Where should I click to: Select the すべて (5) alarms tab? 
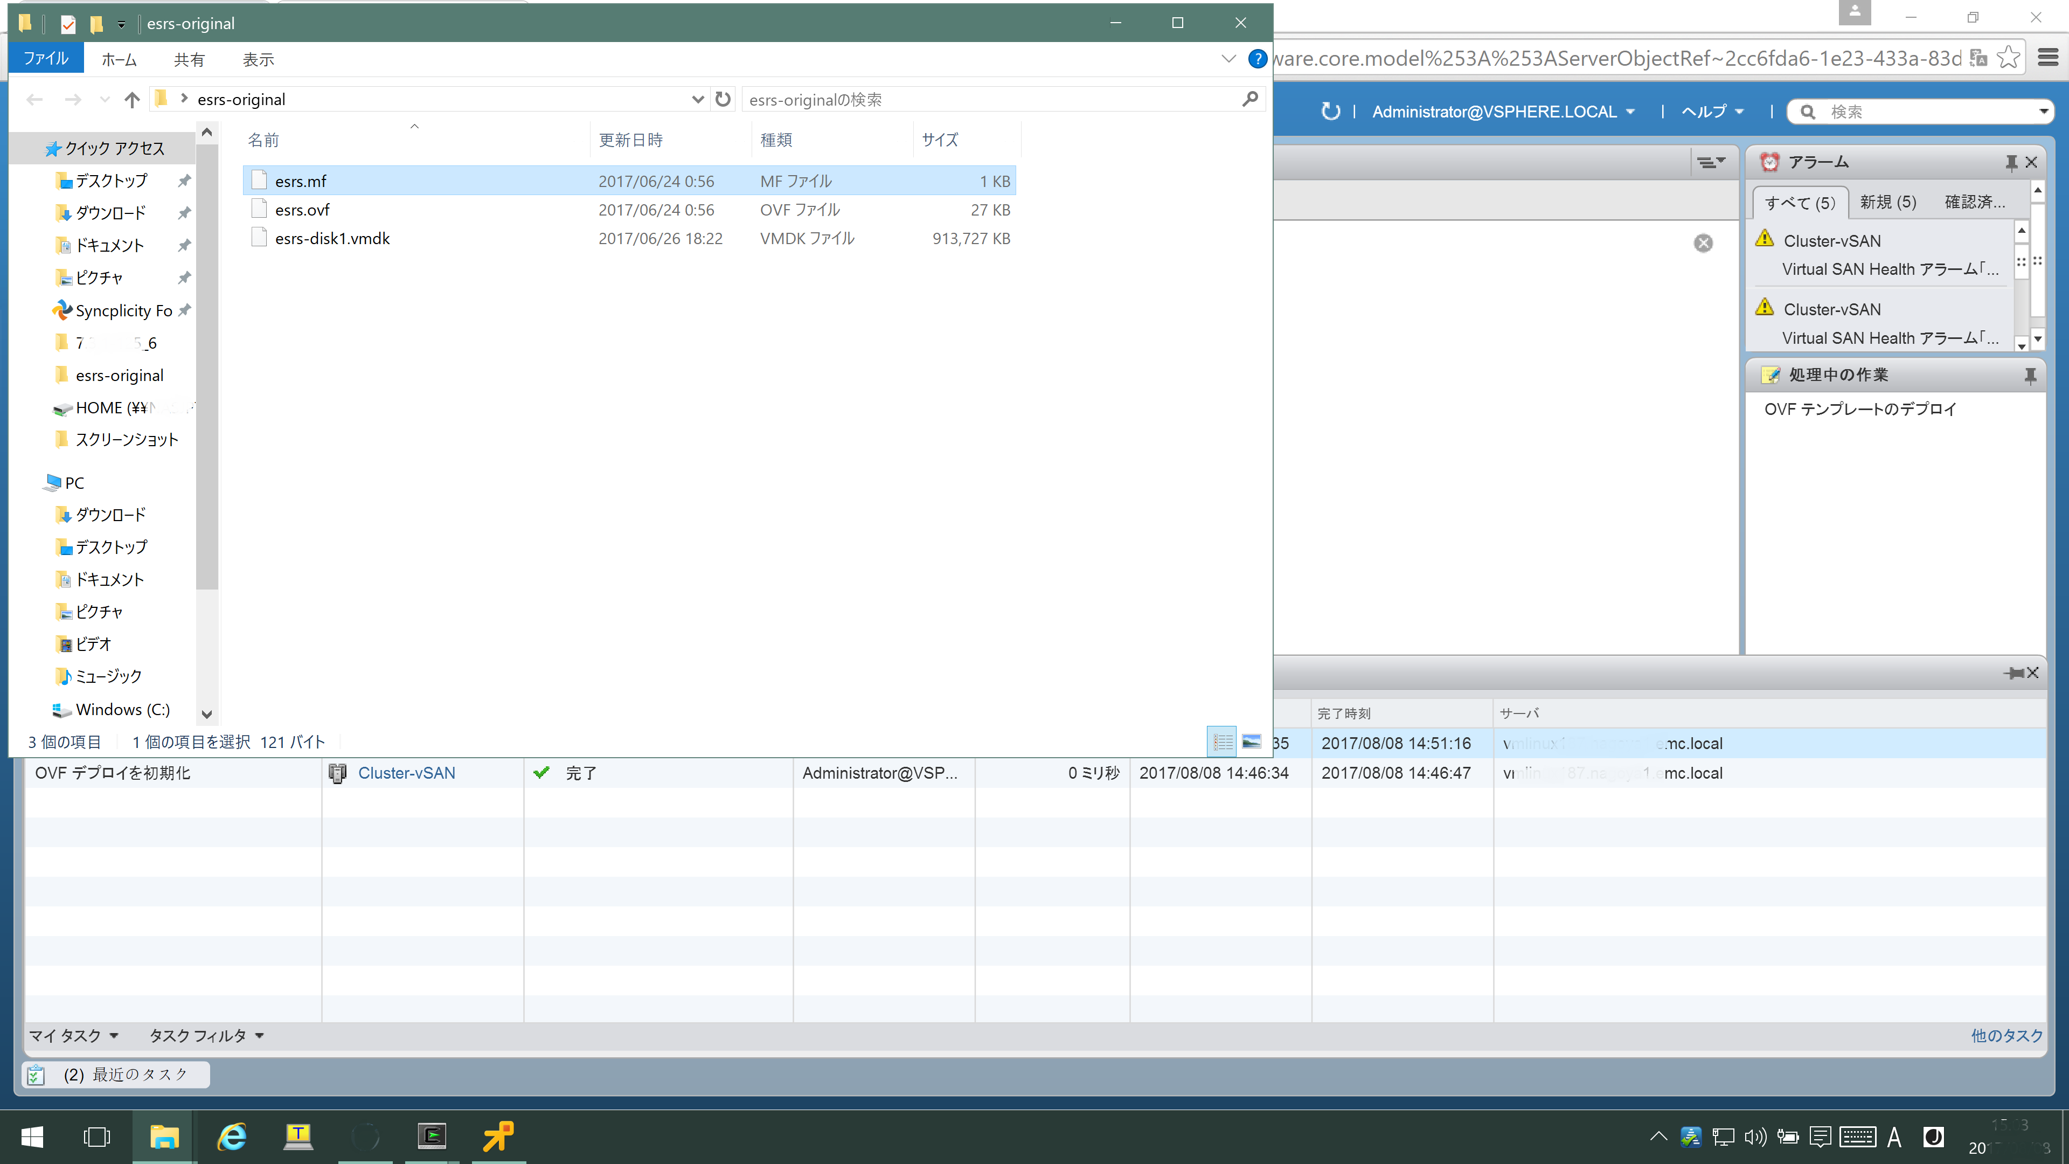[x=1800, y=203]
